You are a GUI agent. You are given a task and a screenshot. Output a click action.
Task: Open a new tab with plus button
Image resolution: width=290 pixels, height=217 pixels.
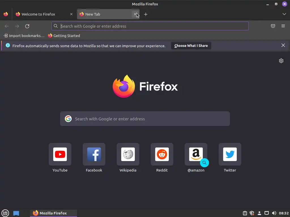click(146, 14)
